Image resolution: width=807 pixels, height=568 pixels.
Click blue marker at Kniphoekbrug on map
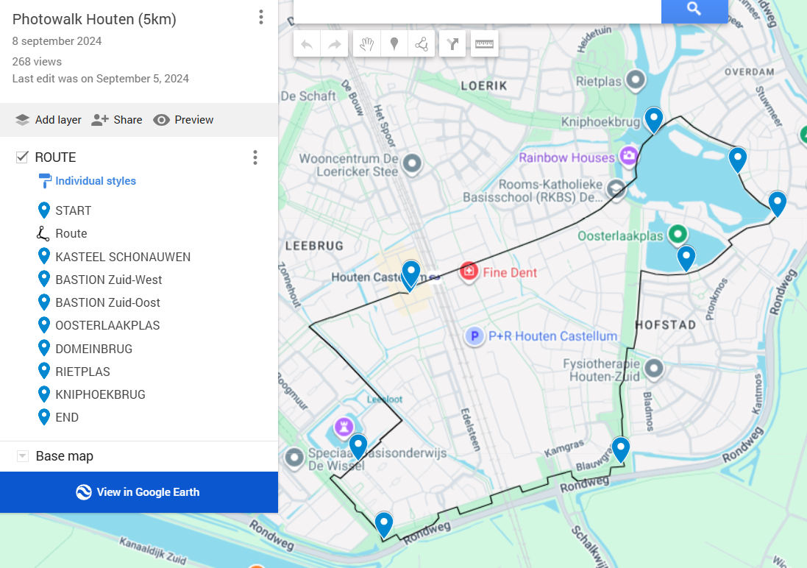654,120
